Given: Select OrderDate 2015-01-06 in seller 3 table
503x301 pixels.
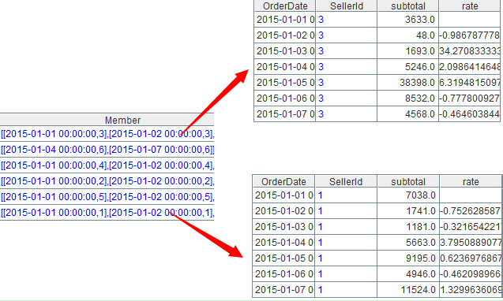Looking at the screenshot, I should tap(285, 98).
